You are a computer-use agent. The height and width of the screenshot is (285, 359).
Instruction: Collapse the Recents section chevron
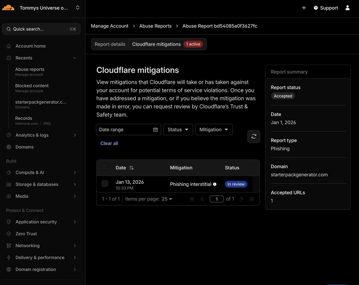75,58
